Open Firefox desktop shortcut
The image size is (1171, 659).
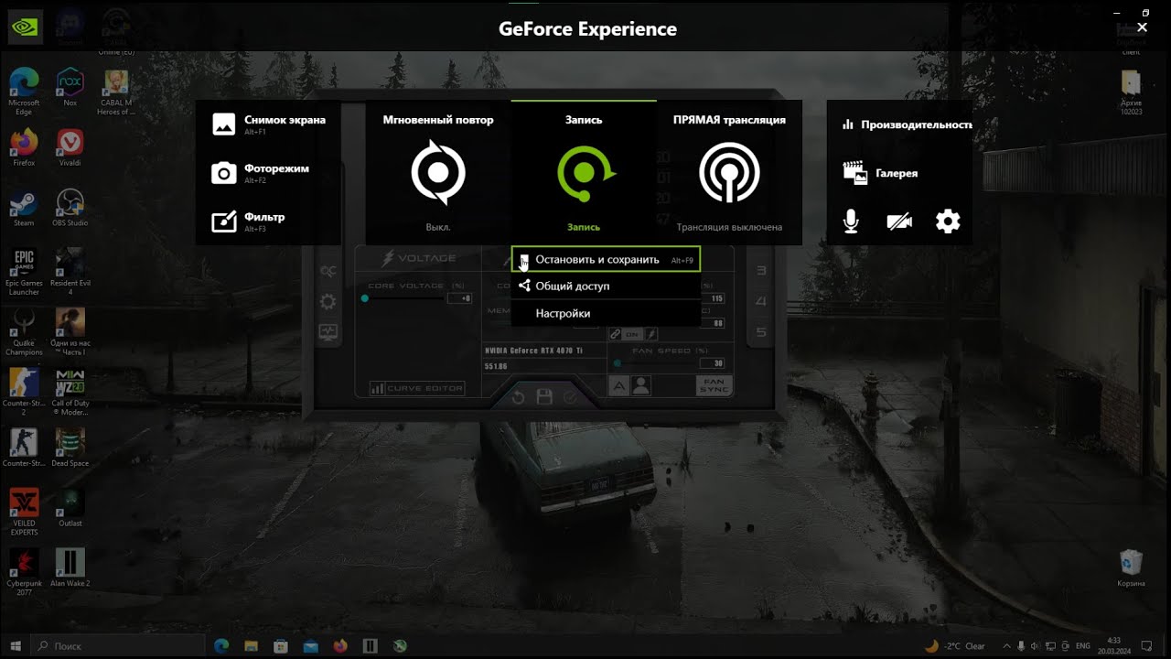click(x=24, y=147)
